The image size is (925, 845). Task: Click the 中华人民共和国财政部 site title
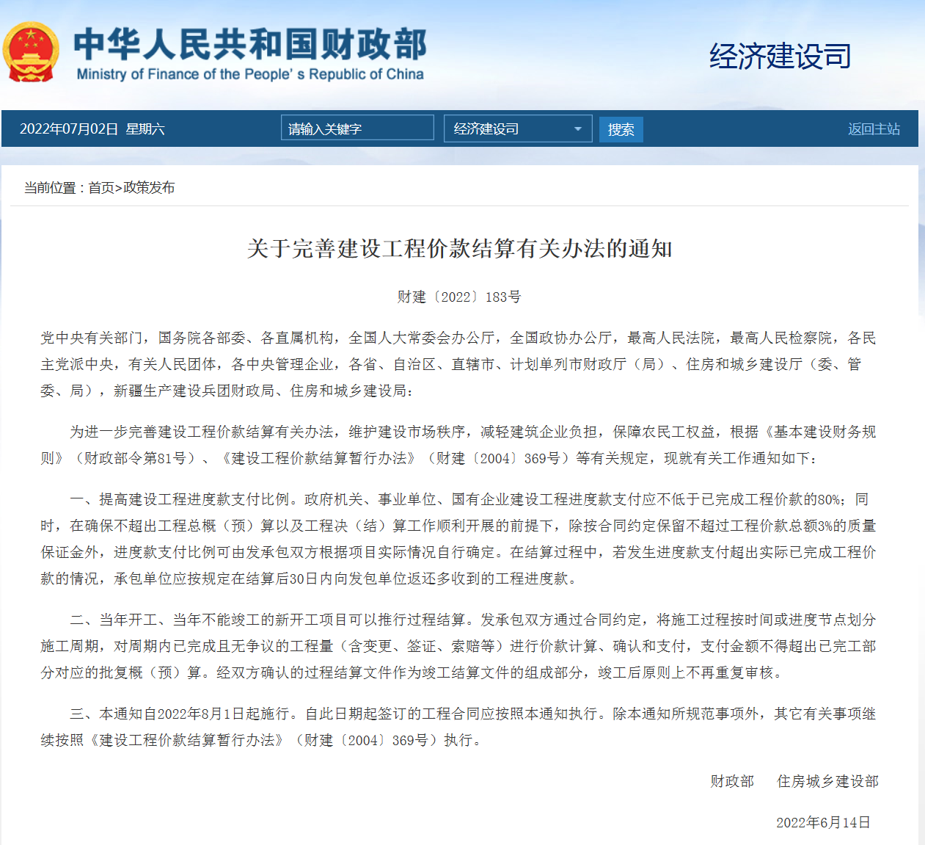click(x=249, y=44)
